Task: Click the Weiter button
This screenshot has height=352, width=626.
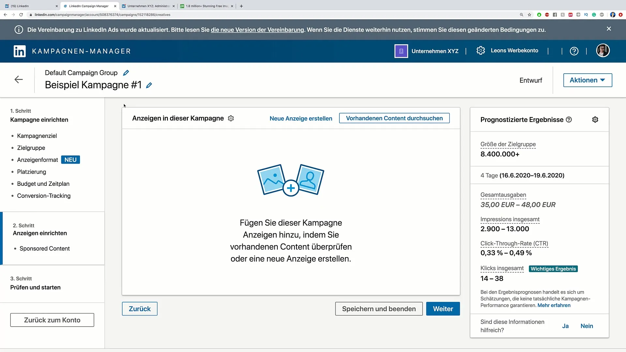Action: coord(443,309)
